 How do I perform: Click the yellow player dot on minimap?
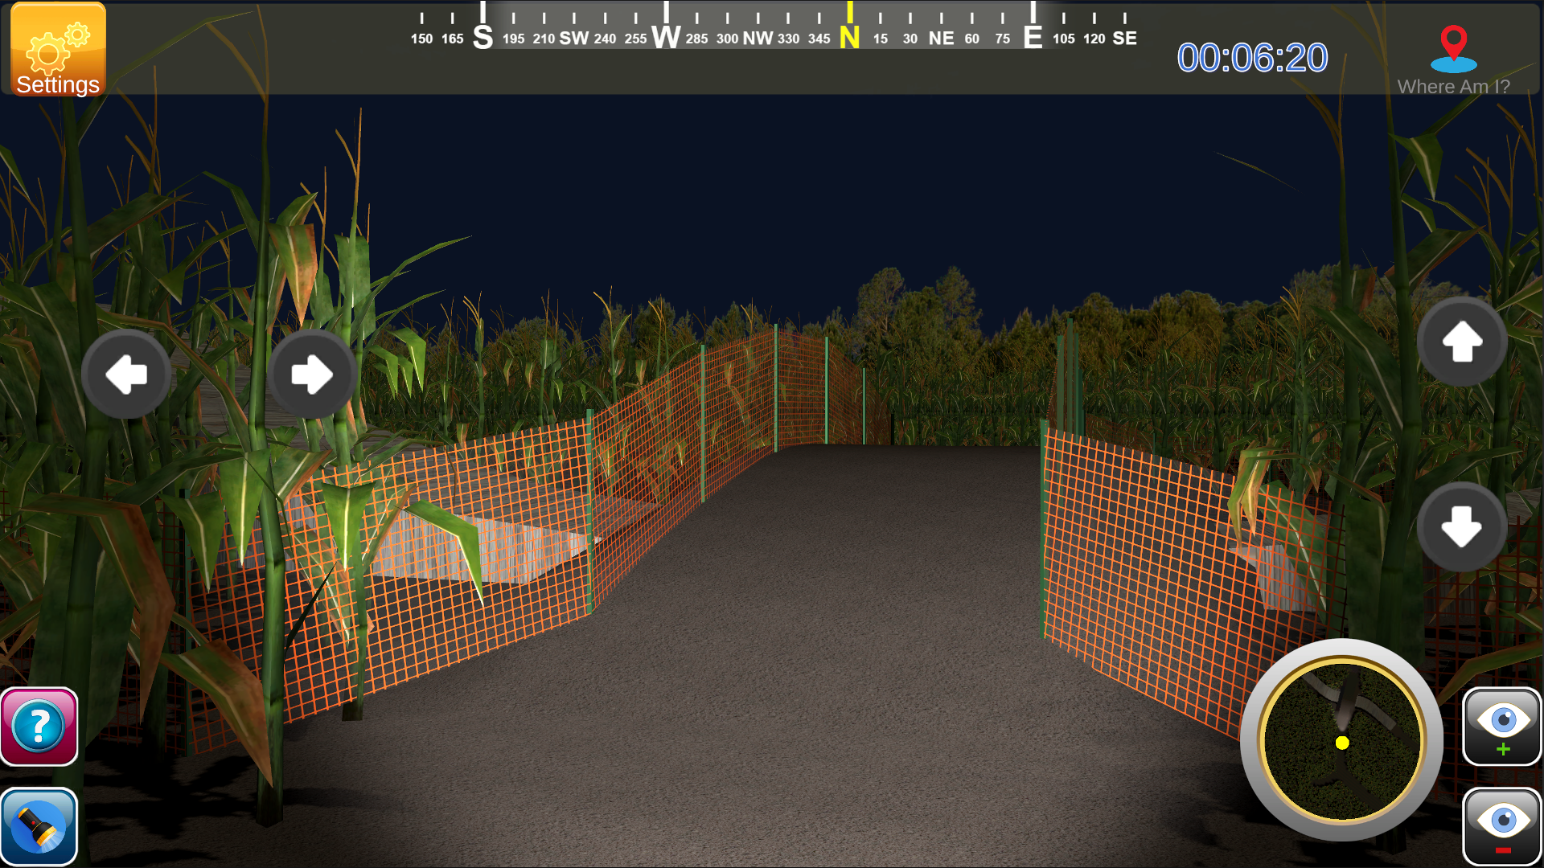pos(1342,743)
